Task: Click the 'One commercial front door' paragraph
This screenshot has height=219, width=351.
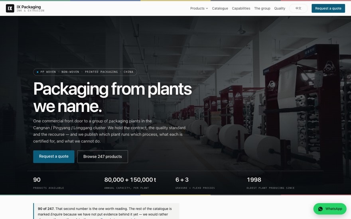Action: [x=109, y=131]
